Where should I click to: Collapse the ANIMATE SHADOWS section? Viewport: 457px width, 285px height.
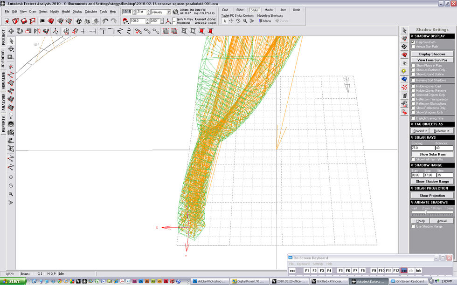432,202
